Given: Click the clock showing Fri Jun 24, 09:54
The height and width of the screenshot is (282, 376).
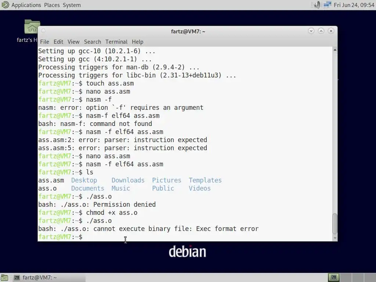Looking at the screenshot, I should 354,5.
